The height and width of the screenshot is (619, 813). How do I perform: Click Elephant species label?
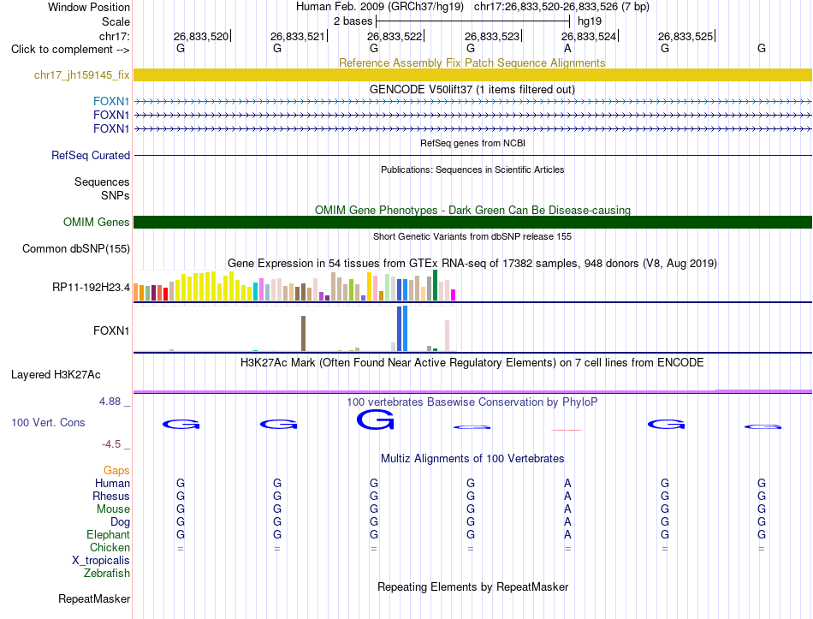[108, 534]
